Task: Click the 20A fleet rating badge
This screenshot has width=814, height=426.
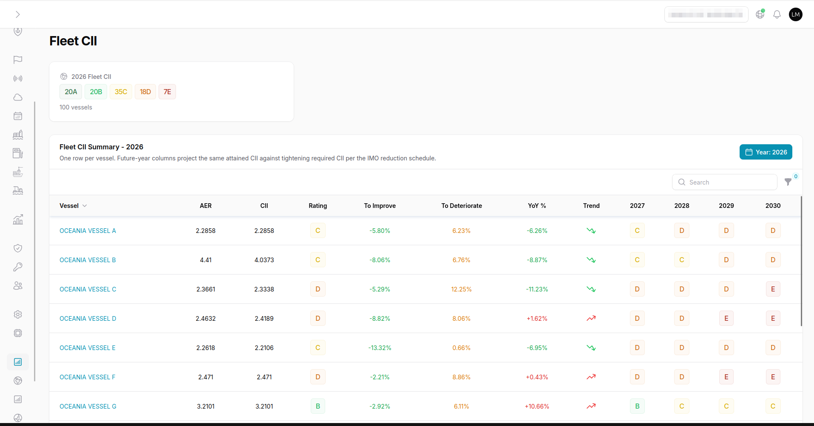Action: coord(71,92)
